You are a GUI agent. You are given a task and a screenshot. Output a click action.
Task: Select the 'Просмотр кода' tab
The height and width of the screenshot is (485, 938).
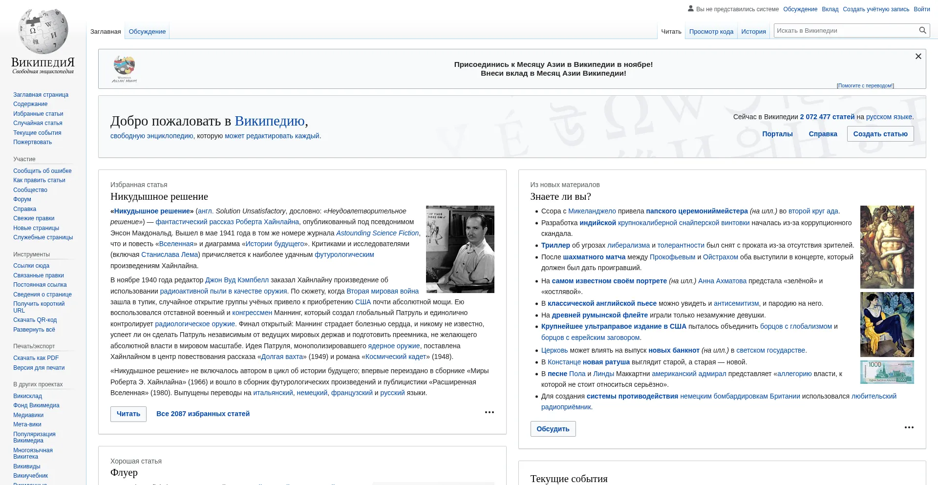(711, 32)
